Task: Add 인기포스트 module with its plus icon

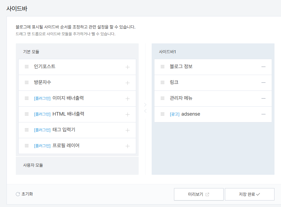Action: 127,66
